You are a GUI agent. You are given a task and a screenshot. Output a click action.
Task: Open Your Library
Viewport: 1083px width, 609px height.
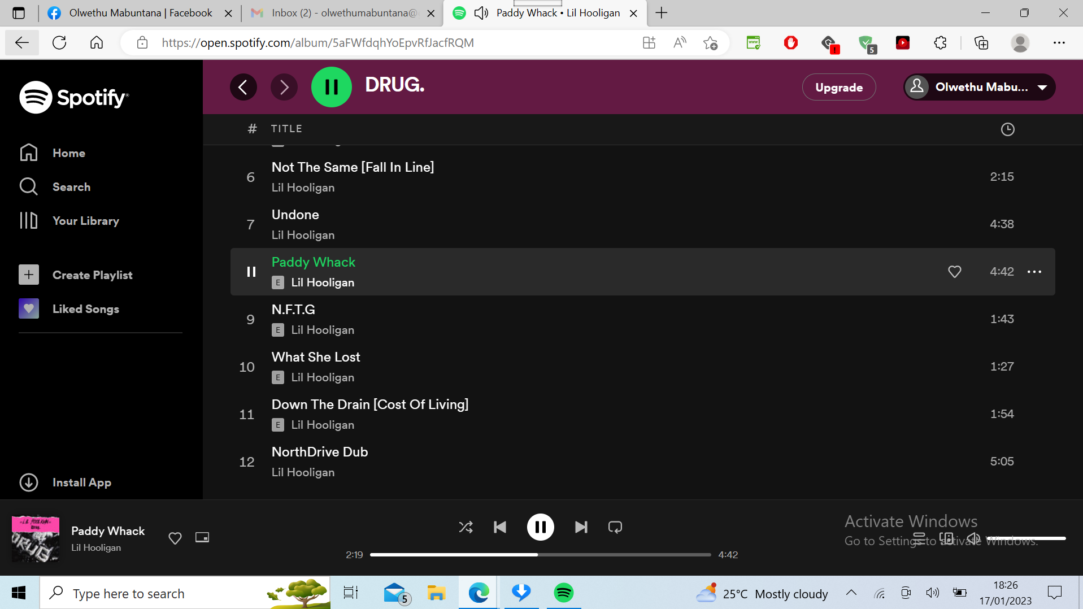[69, 221]
